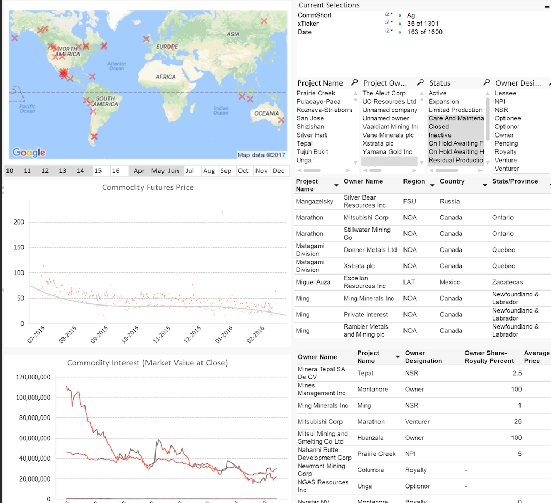Click the State/Province column header
The width and height of the screenshot is (551, 503).
pos(515,181)
